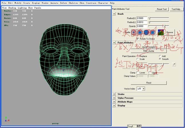Screen dimensions: 185x128
Task: Open the Modify menu
Action: tap(18, 3)
